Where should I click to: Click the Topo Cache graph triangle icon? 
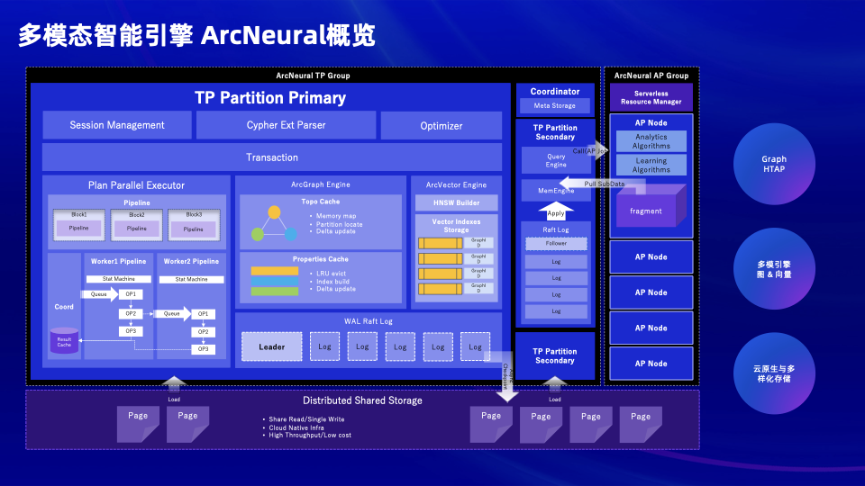pyautogui.click(x=274, y=223)
